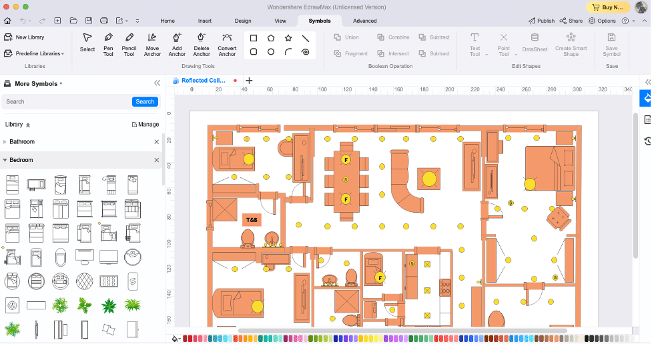Activate the Move Anchor tool
Viewport: 652px width, 344px height.
point(152,45)
